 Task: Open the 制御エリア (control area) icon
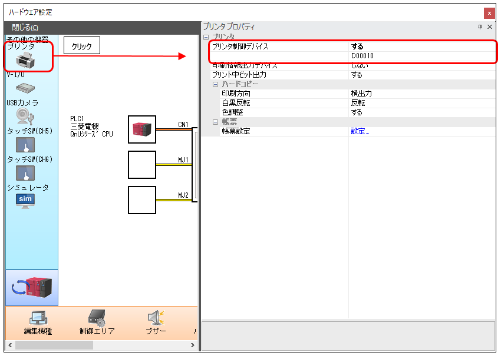pos(97,318)
